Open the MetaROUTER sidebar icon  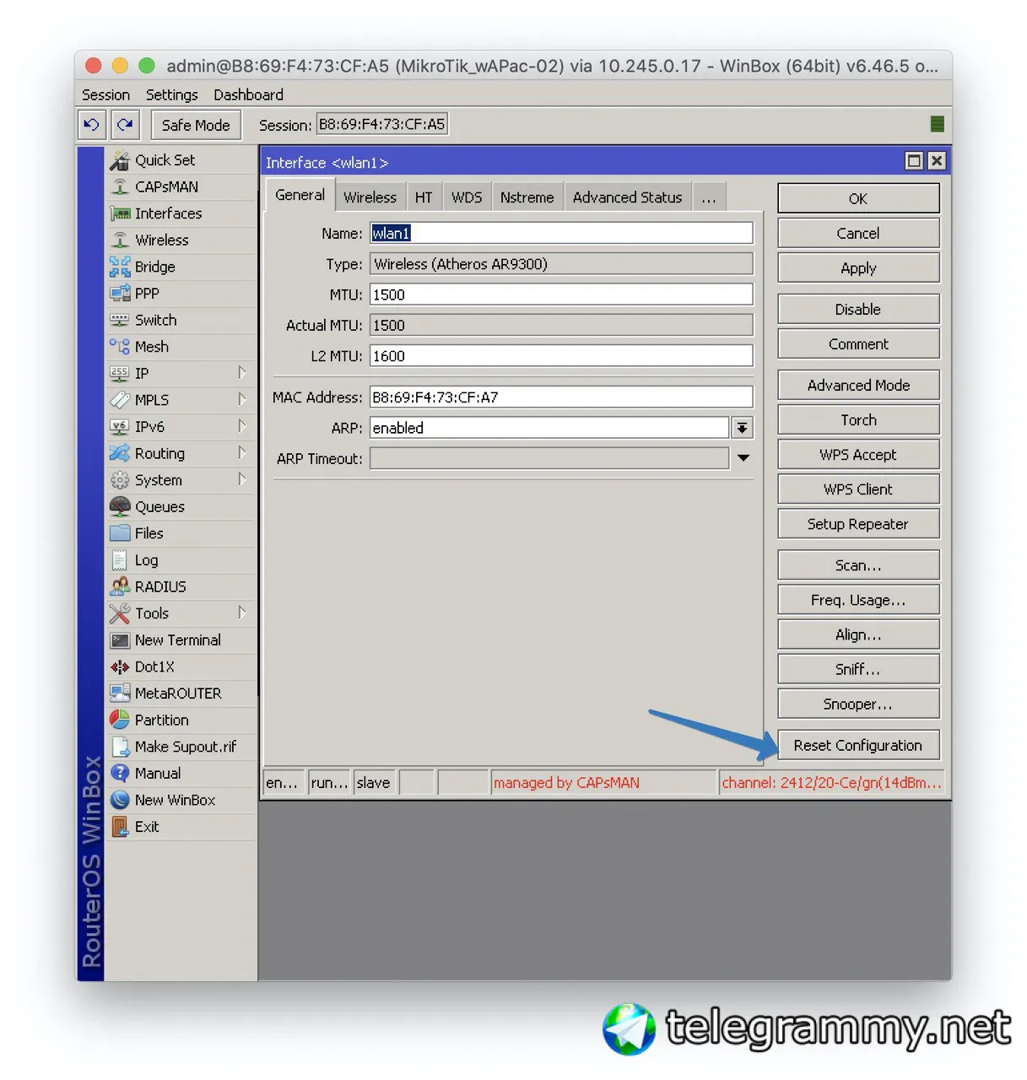pyautogui.click(x=120, y=694)
